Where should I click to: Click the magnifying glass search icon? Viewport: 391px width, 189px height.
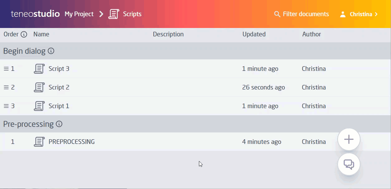[x=277, y=14]
